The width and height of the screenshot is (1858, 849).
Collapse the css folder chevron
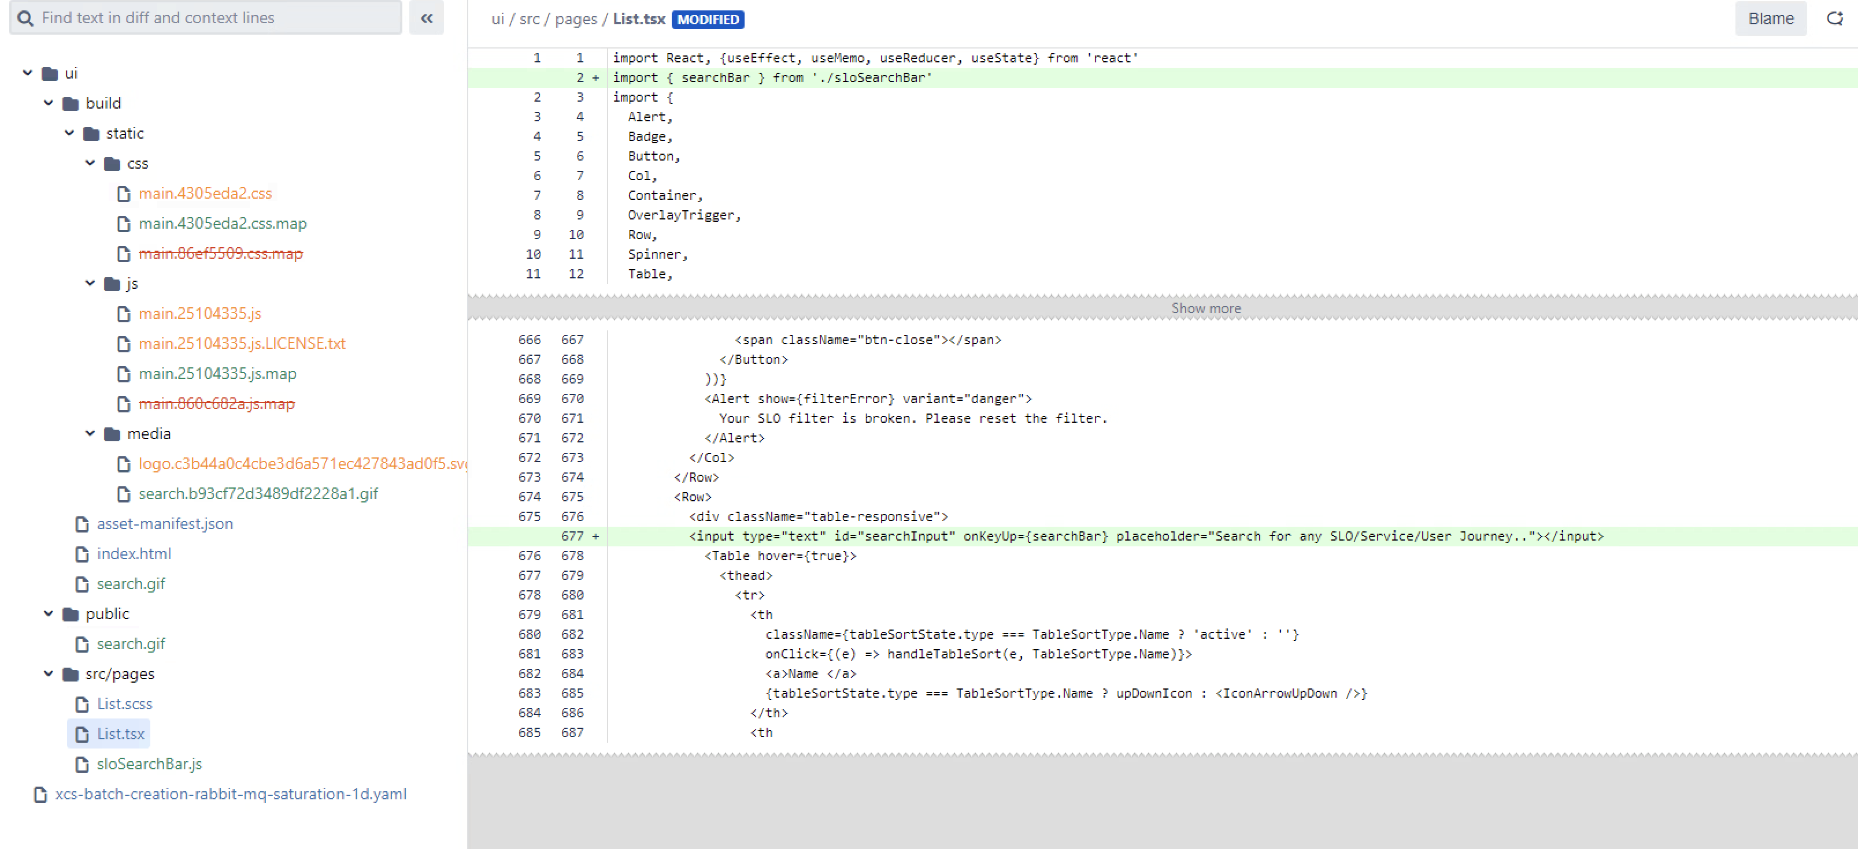[90, 163]
